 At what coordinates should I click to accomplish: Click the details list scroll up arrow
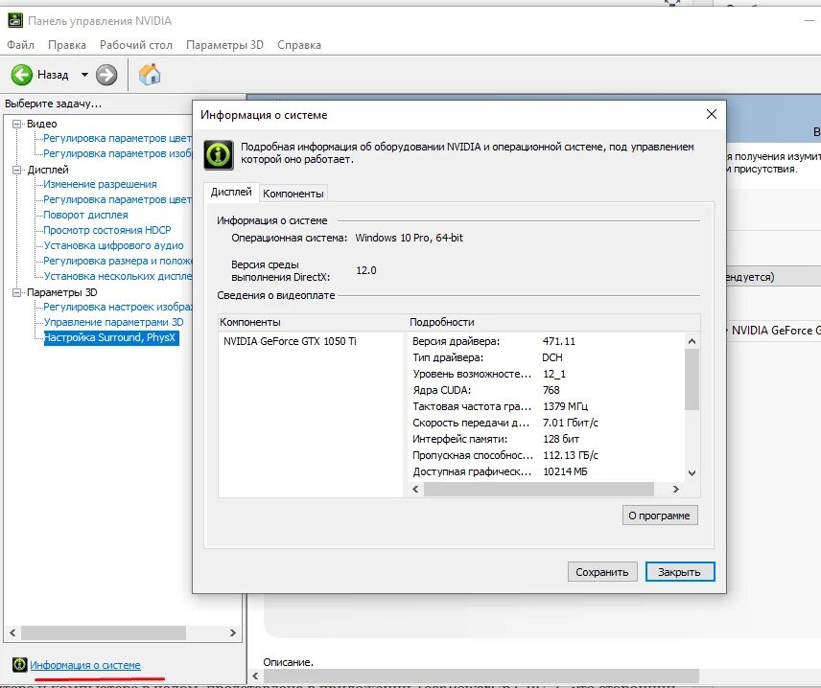click(692, 341)
